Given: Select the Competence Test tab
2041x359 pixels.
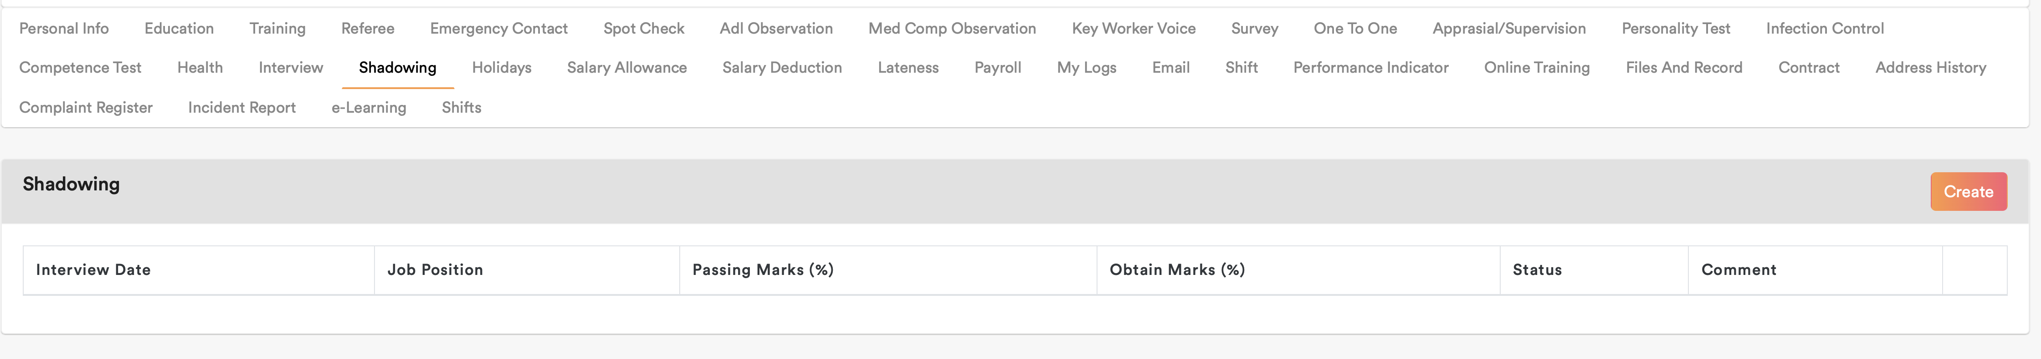Looking at the screenshot, I should pos(80,68).
